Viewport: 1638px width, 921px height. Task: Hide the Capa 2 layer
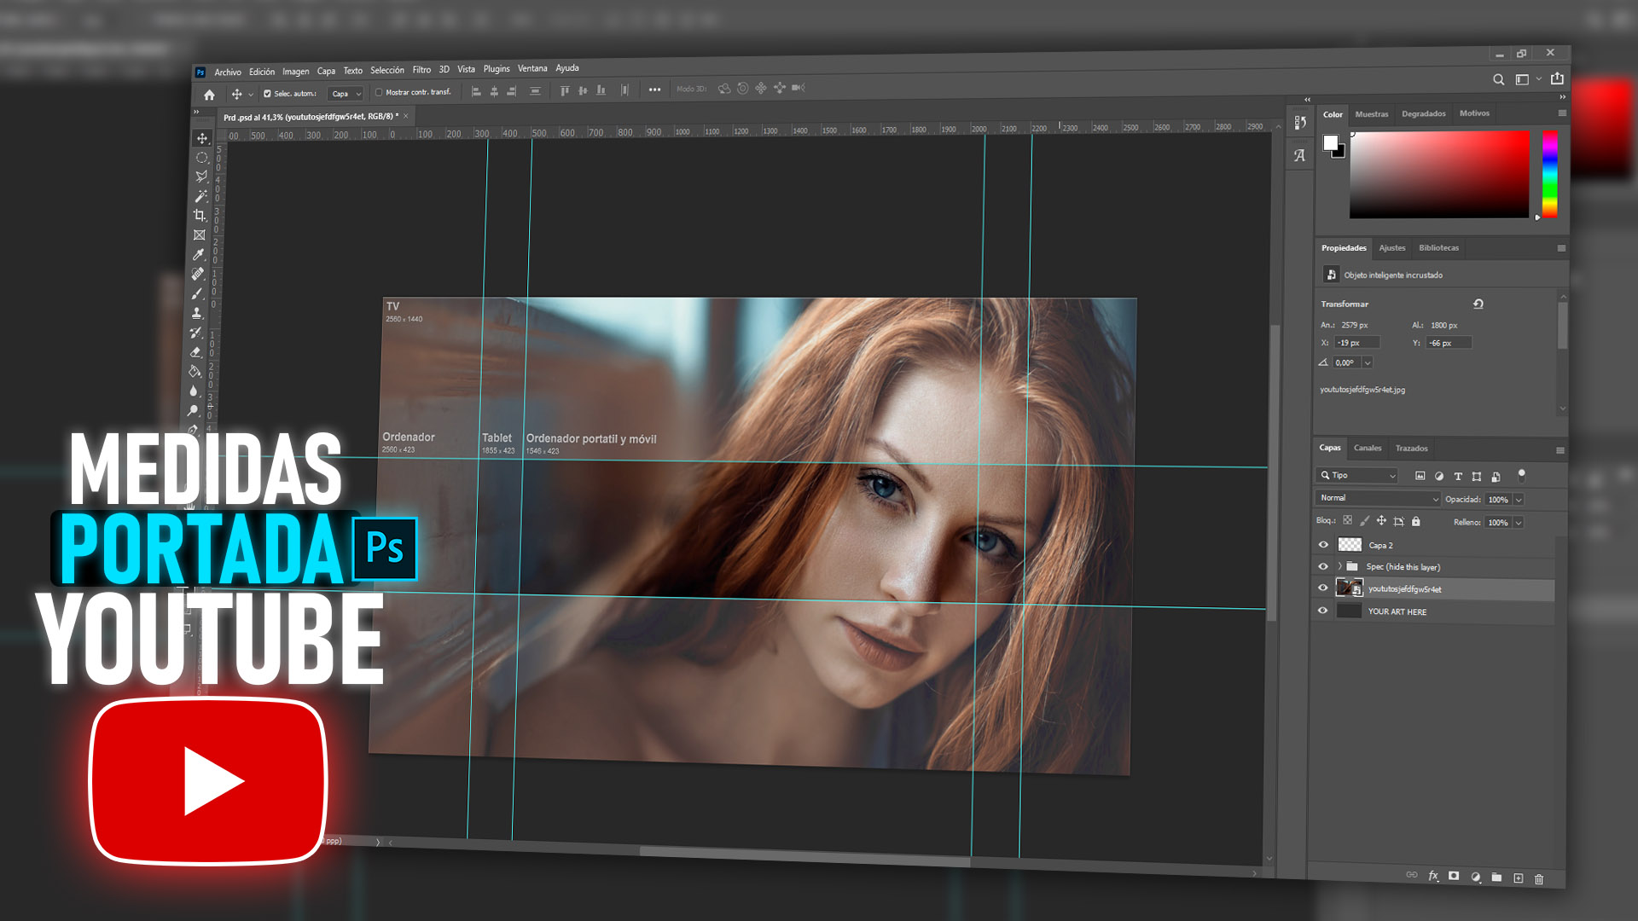(1323, 545)
